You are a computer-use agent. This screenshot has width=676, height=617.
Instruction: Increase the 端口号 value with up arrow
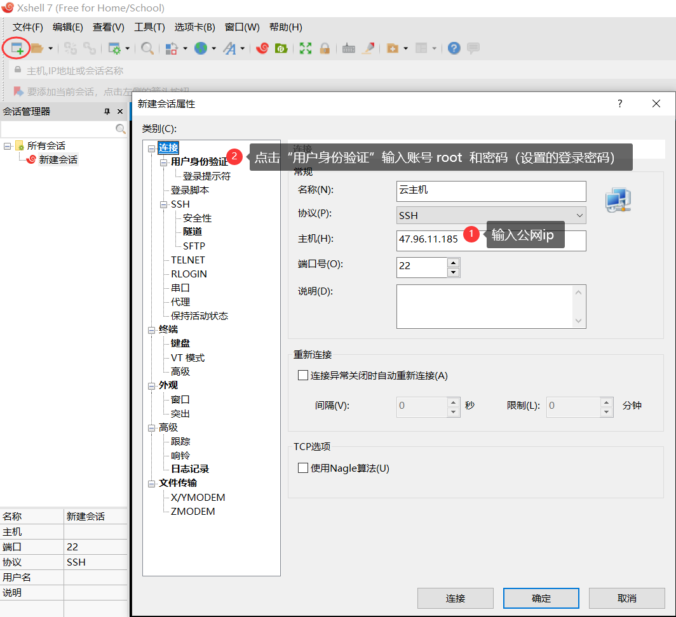point(453,262)
